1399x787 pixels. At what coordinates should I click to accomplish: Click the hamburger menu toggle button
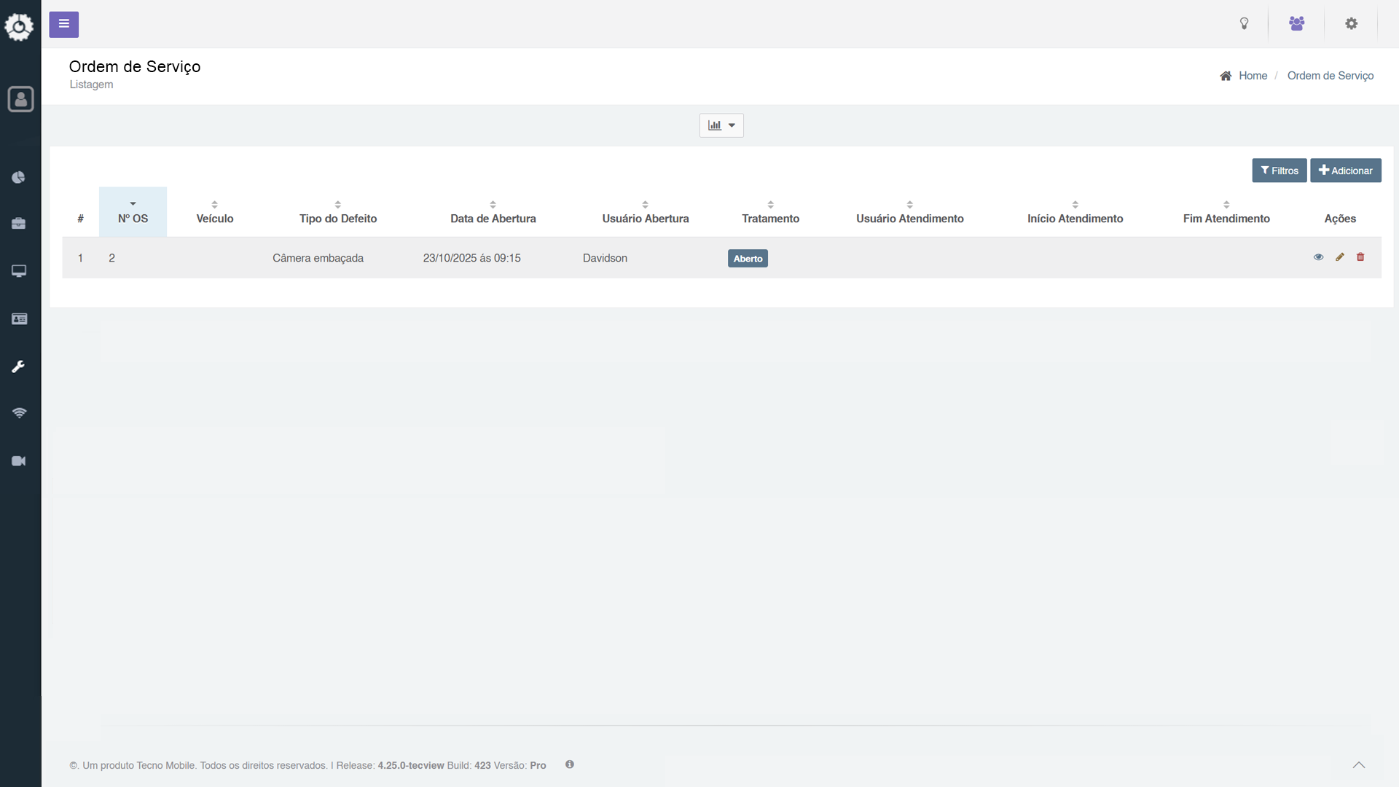[64, 24]
